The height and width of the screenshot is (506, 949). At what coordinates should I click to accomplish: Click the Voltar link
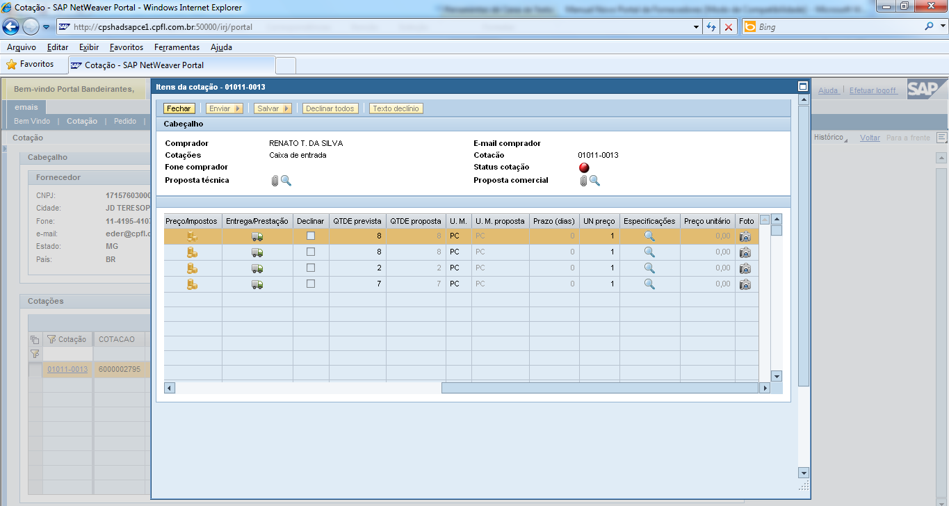tap(870, 138)
